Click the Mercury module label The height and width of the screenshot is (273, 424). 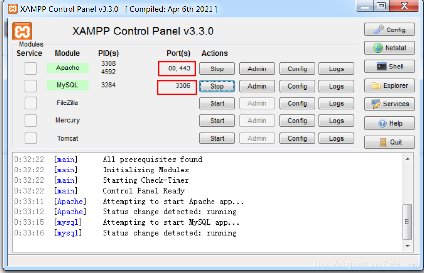click(68, 120)
